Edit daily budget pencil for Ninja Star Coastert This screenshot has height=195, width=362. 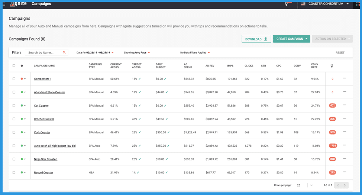[167, 159]
